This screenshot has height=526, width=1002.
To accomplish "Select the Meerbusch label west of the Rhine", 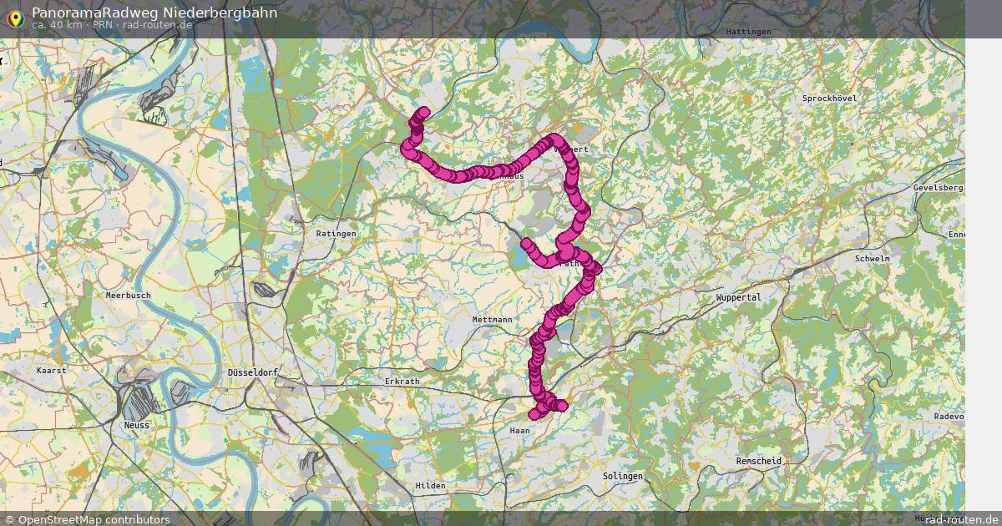I will (128, 296).
